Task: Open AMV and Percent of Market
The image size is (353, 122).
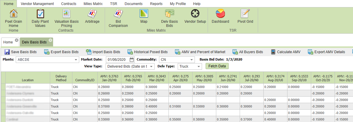Action: pyautogui.click(x=200, y=52)
